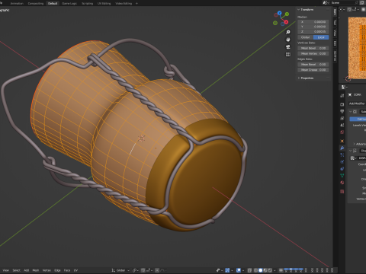Open the Vertex menu in viewport header
The image size is (366, 274).
tap(47, 270)
